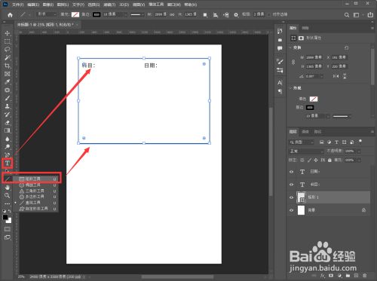Open the 文字 Type menu
377x281 pixels.
(x=78, y=5)
